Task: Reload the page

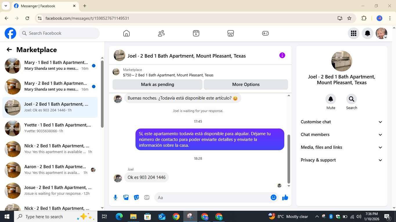Action: 27,18
